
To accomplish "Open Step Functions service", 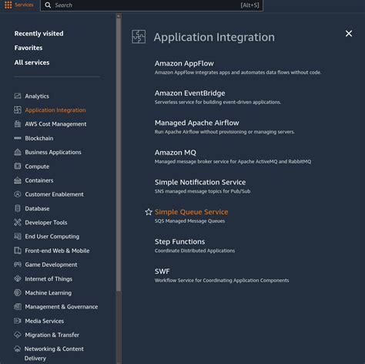I will 179,241.
